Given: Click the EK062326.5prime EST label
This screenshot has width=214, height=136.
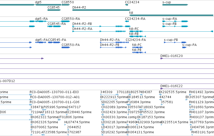Looking at the screenshot, I should pos(44,122).
